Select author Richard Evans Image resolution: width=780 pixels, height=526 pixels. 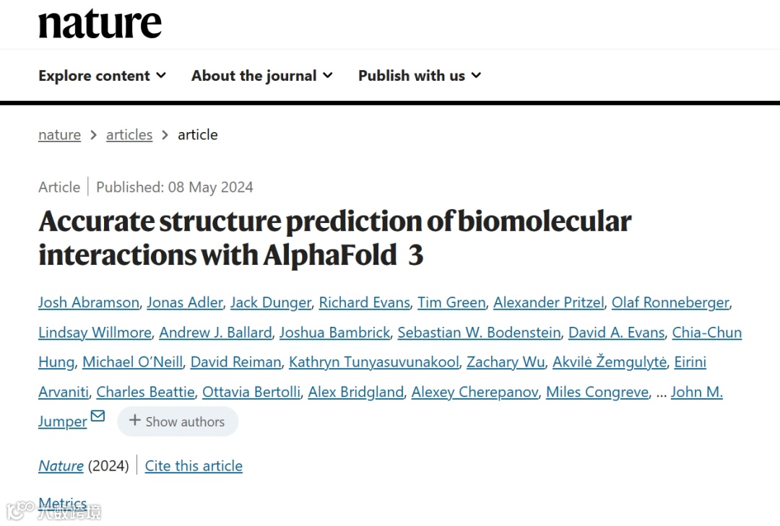point(364,302)
